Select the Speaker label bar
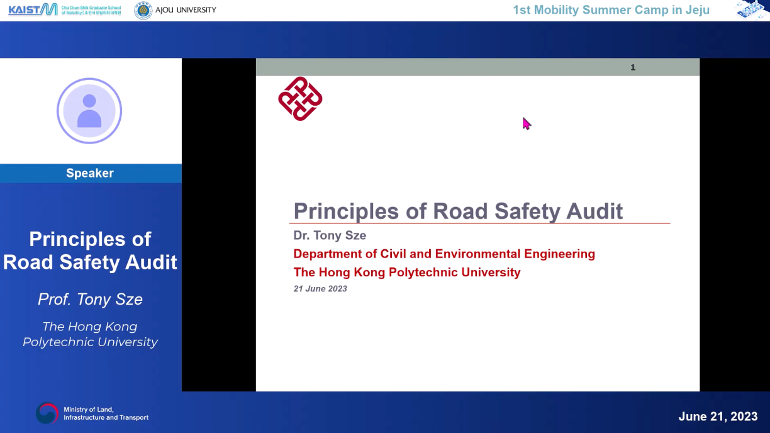This screenshot has height=433, width=770. point(90,173)
